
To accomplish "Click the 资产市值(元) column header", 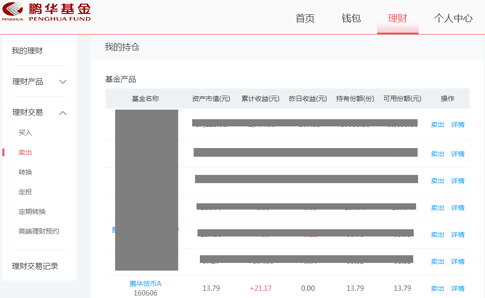I will click(211, 99).
